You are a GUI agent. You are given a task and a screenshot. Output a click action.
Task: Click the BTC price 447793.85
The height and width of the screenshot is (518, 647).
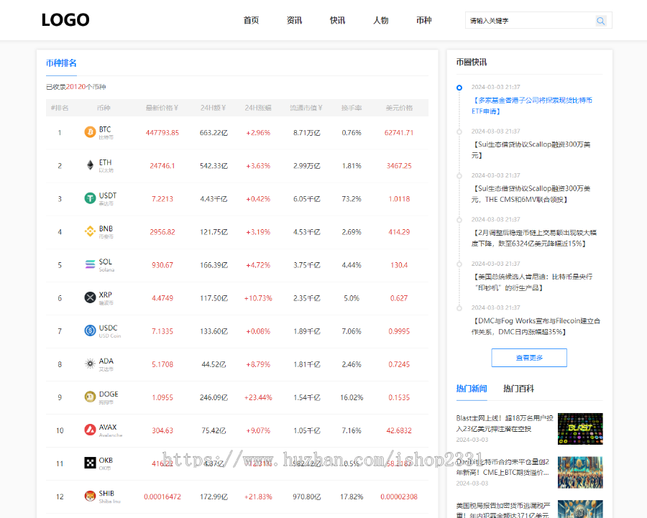coord(162,132)
